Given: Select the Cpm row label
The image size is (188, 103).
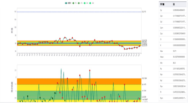Looking at the screenshot, I should click(x=162, y=28).
